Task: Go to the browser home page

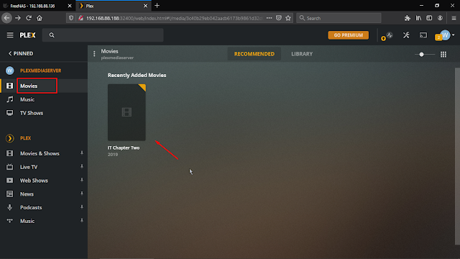Action: (40, 18)
